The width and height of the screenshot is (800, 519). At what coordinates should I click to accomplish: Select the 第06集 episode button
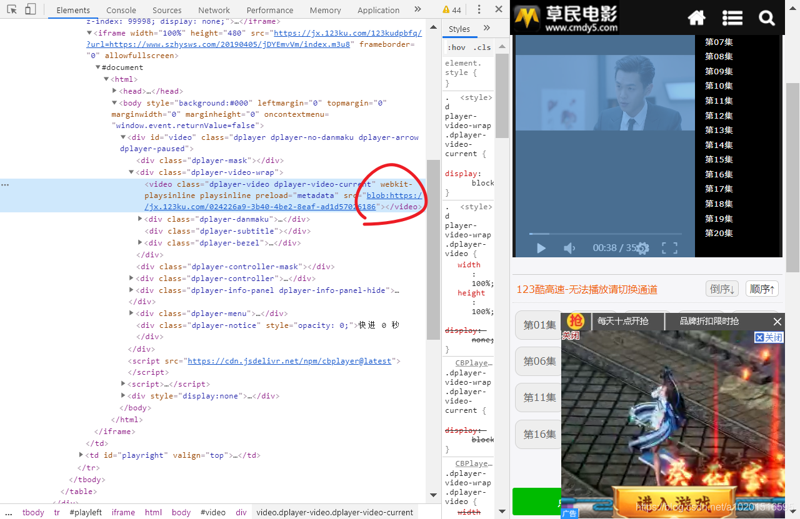pyautogui.click(x=538, y=361)
